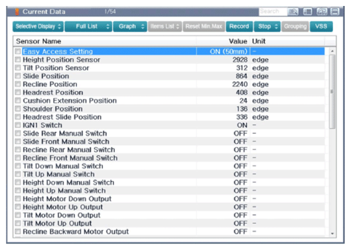Select the Tilt Up Manual Switch row text
This screenshot has height=250, width=351.
pyautogui.click(x=58, y=175)
